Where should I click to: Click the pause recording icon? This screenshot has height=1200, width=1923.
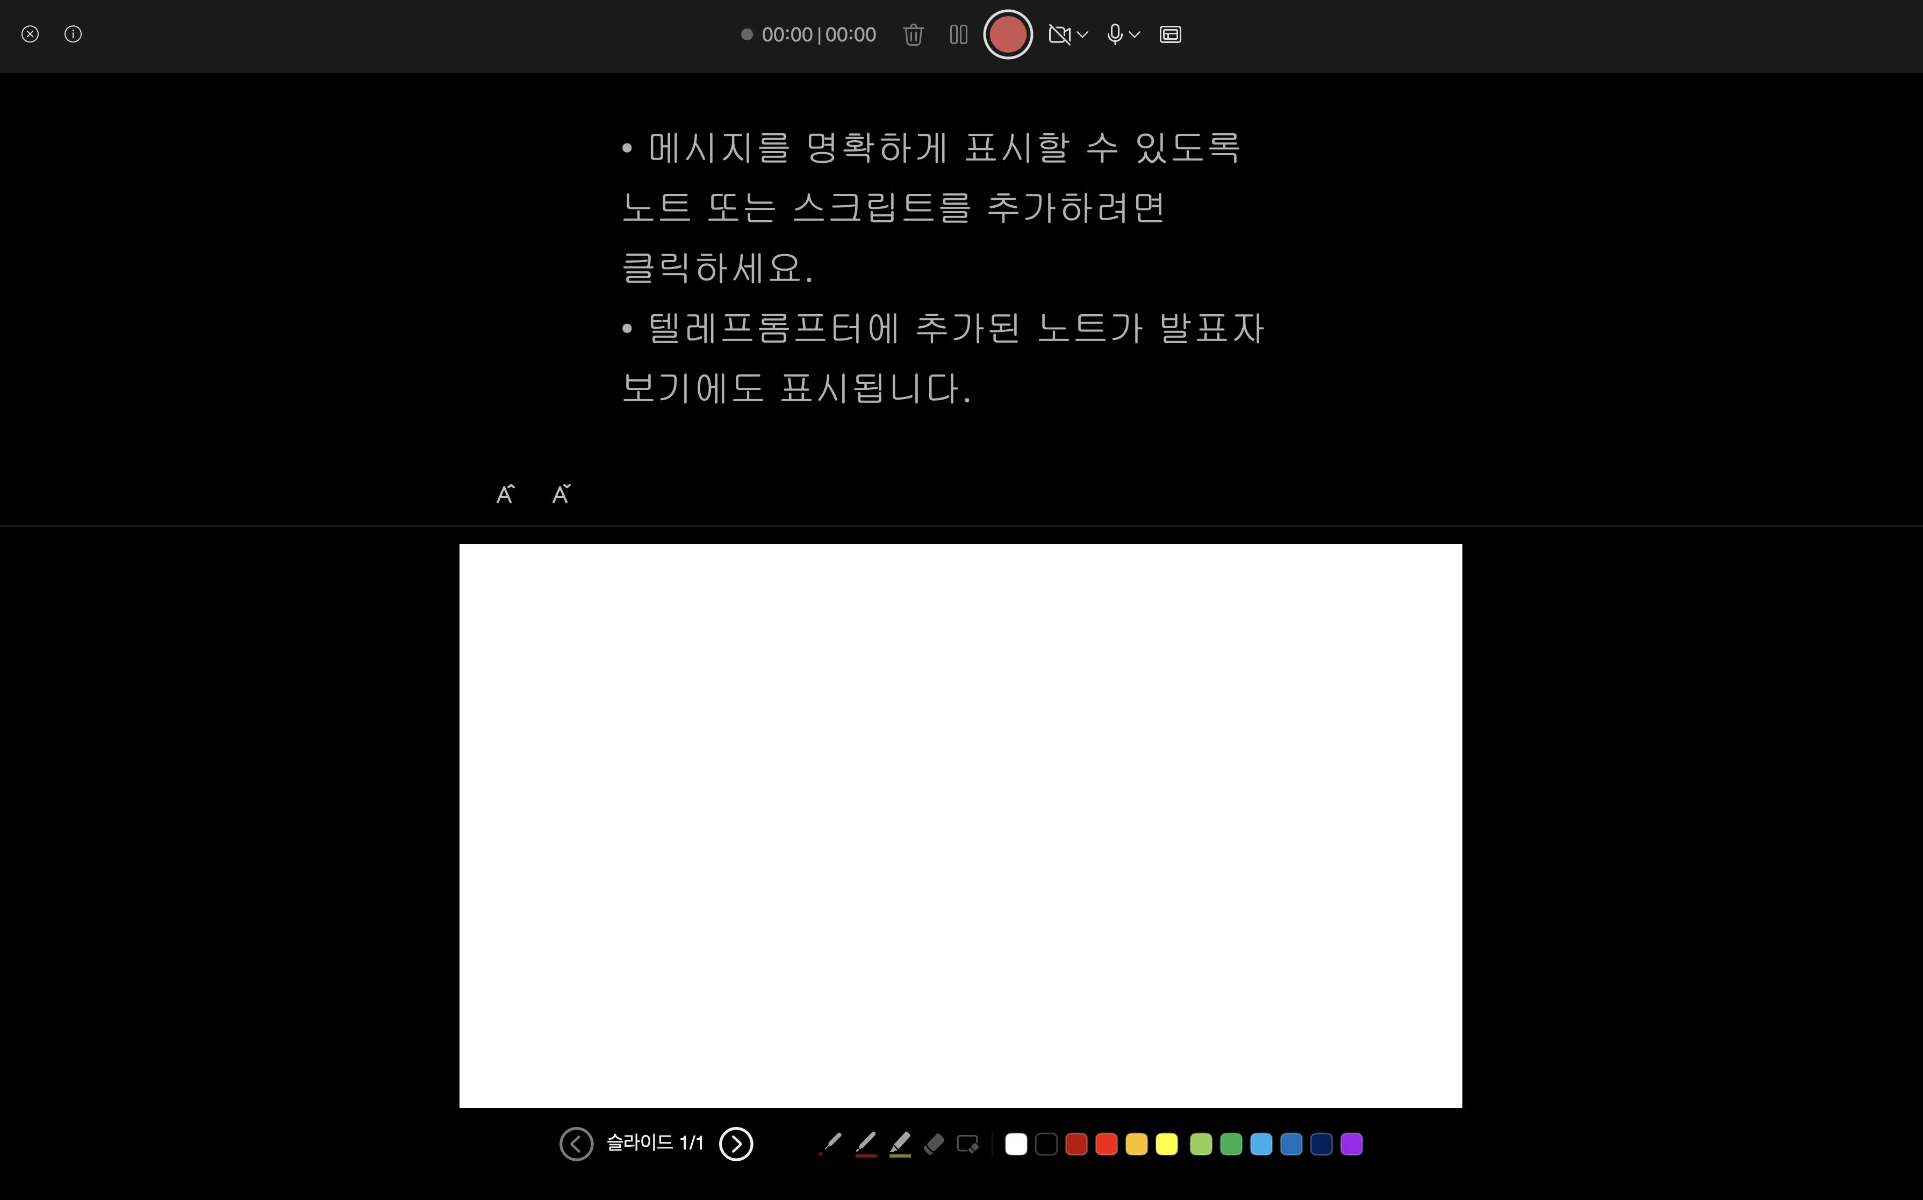pyautogui.click(x=958, y=34)
